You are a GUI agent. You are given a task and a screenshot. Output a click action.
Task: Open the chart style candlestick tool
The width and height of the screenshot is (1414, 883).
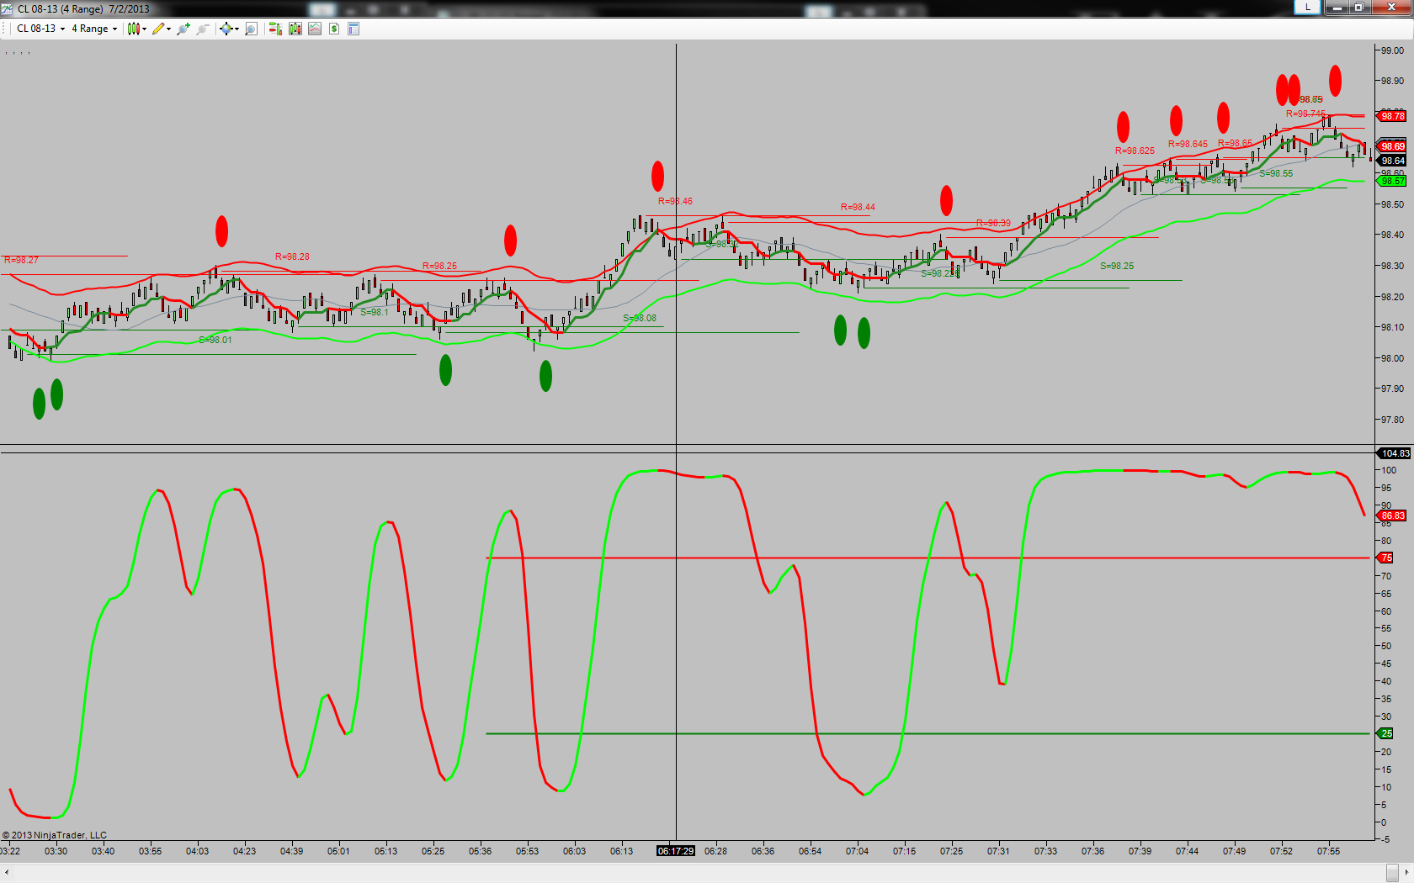133,29
